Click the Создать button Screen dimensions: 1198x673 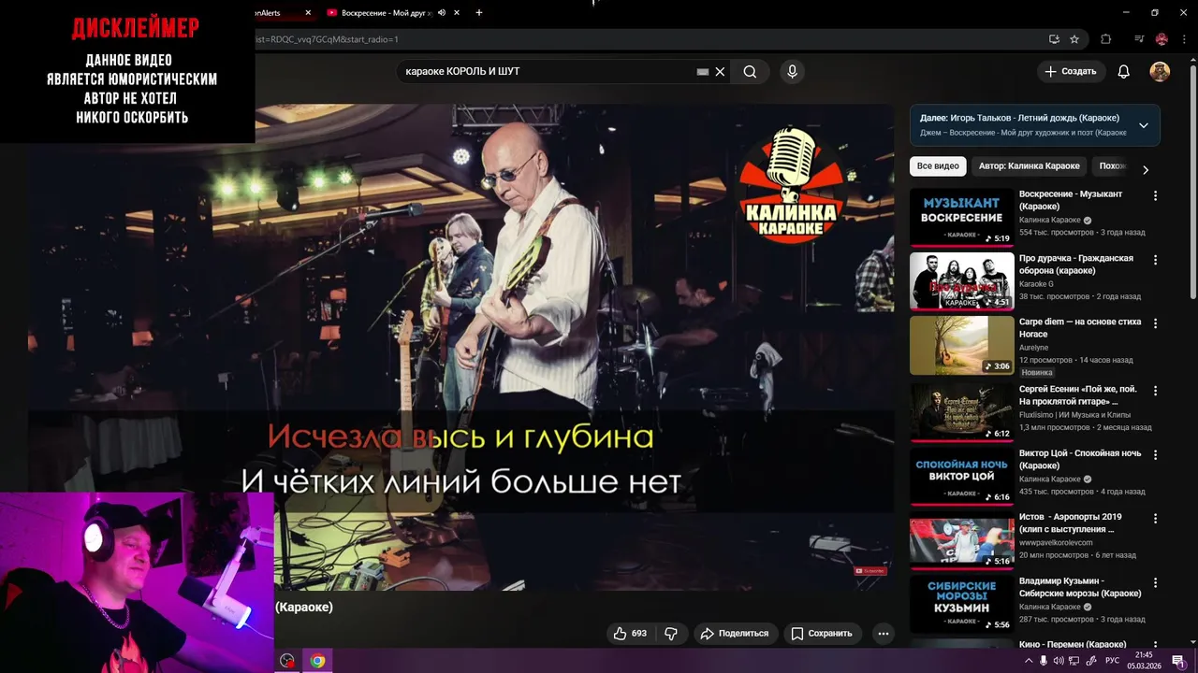coord(1071,72)
